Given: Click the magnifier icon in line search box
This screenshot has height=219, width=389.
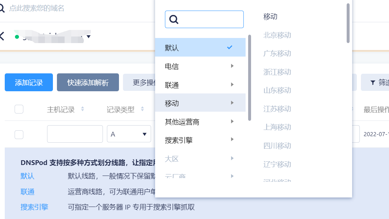Looking at the screenshot, I should pyautogui.click(x=174, y=19).
